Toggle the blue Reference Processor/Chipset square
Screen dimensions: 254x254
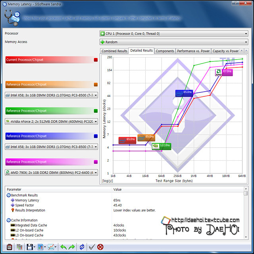point(96,136)
